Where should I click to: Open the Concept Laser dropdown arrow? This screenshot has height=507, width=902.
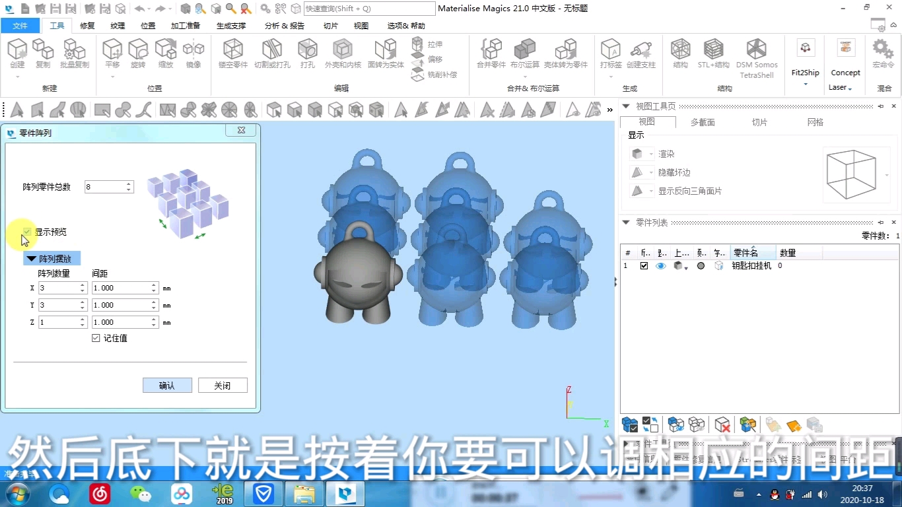click(x=850, y=88)
